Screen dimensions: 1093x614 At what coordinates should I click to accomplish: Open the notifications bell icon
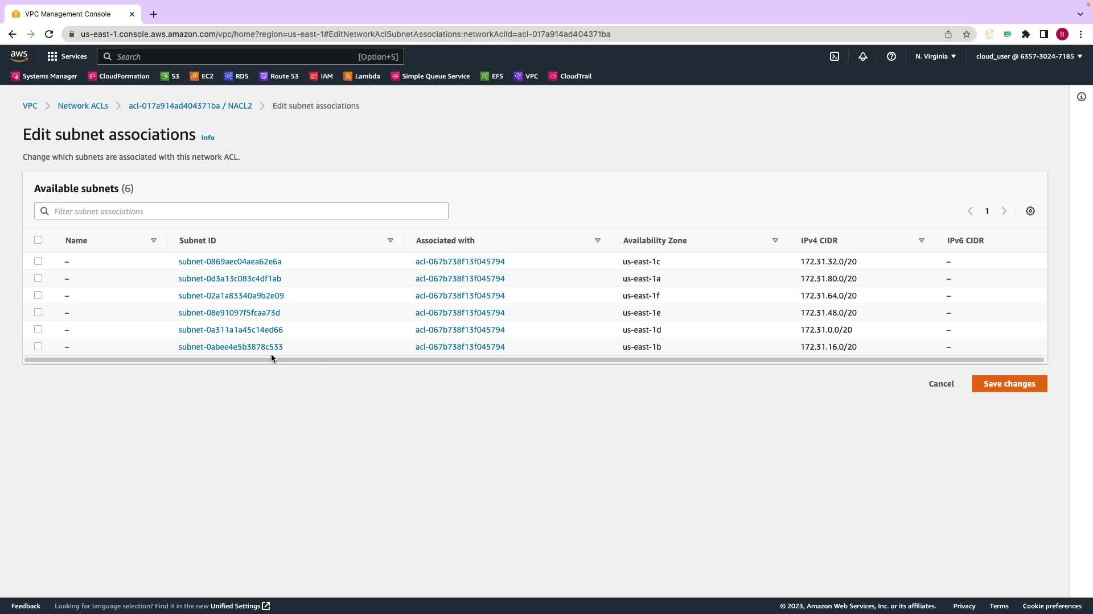[x=862, y=56]
